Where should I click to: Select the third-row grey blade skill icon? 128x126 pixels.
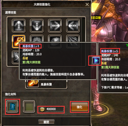coord(16,57)
